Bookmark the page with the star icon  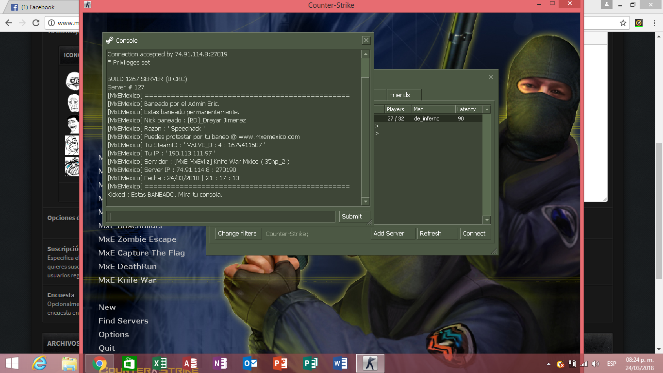(623, 23)
